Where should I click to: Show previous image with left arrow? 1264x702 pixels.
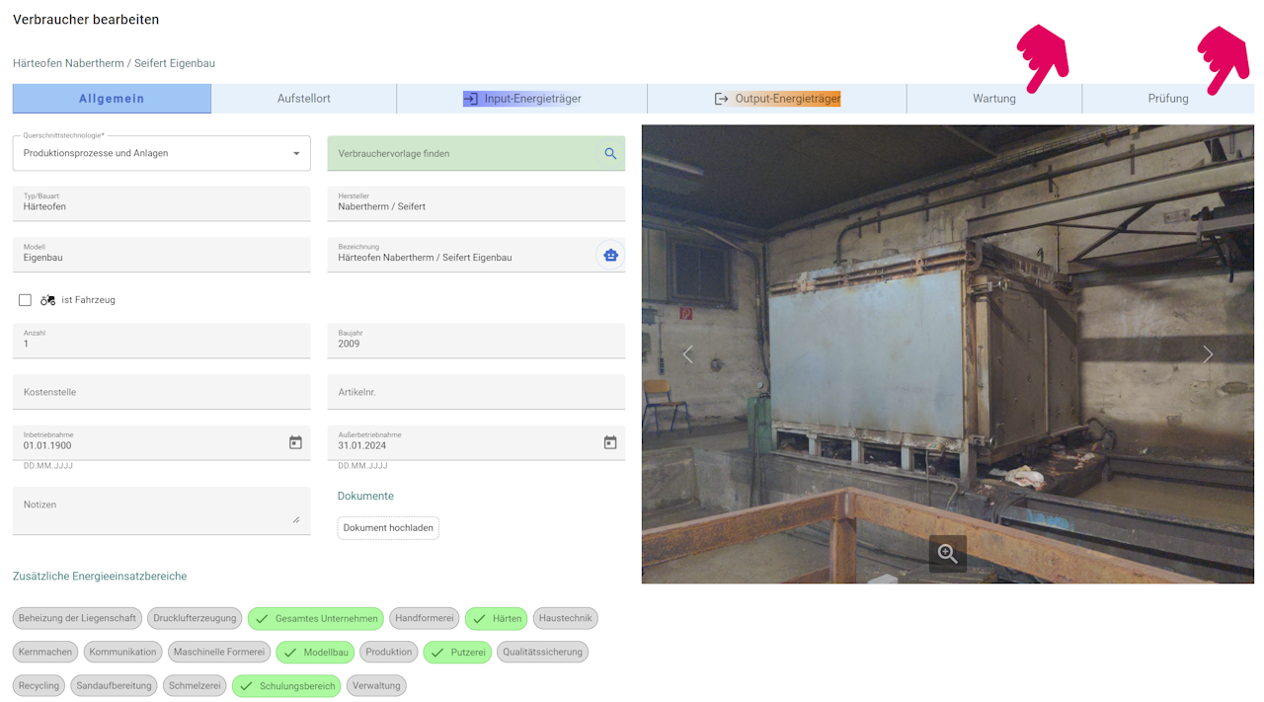point(688,353)
